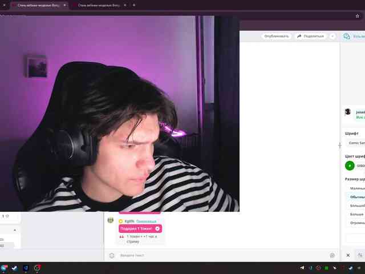Click the Kg8fk username in chat
365x274 pixels.
coord(129,221)
